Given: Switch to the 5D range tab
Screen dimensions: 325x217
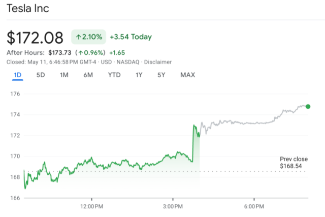Looking at the screenshot, I should (x=41, y=75).
